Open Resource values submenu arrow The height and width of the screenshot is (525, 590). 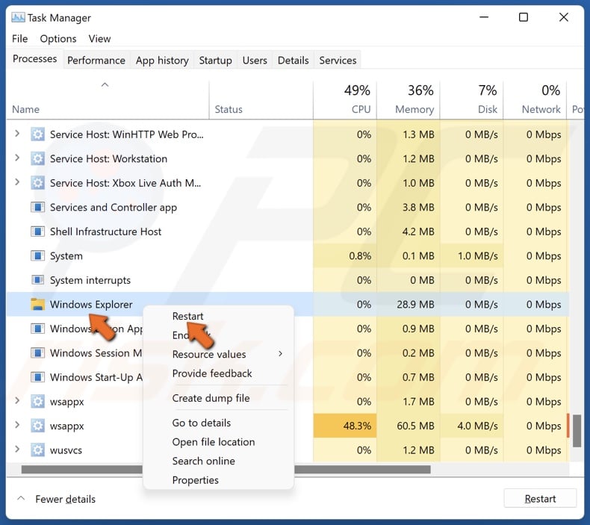[280, 353]
